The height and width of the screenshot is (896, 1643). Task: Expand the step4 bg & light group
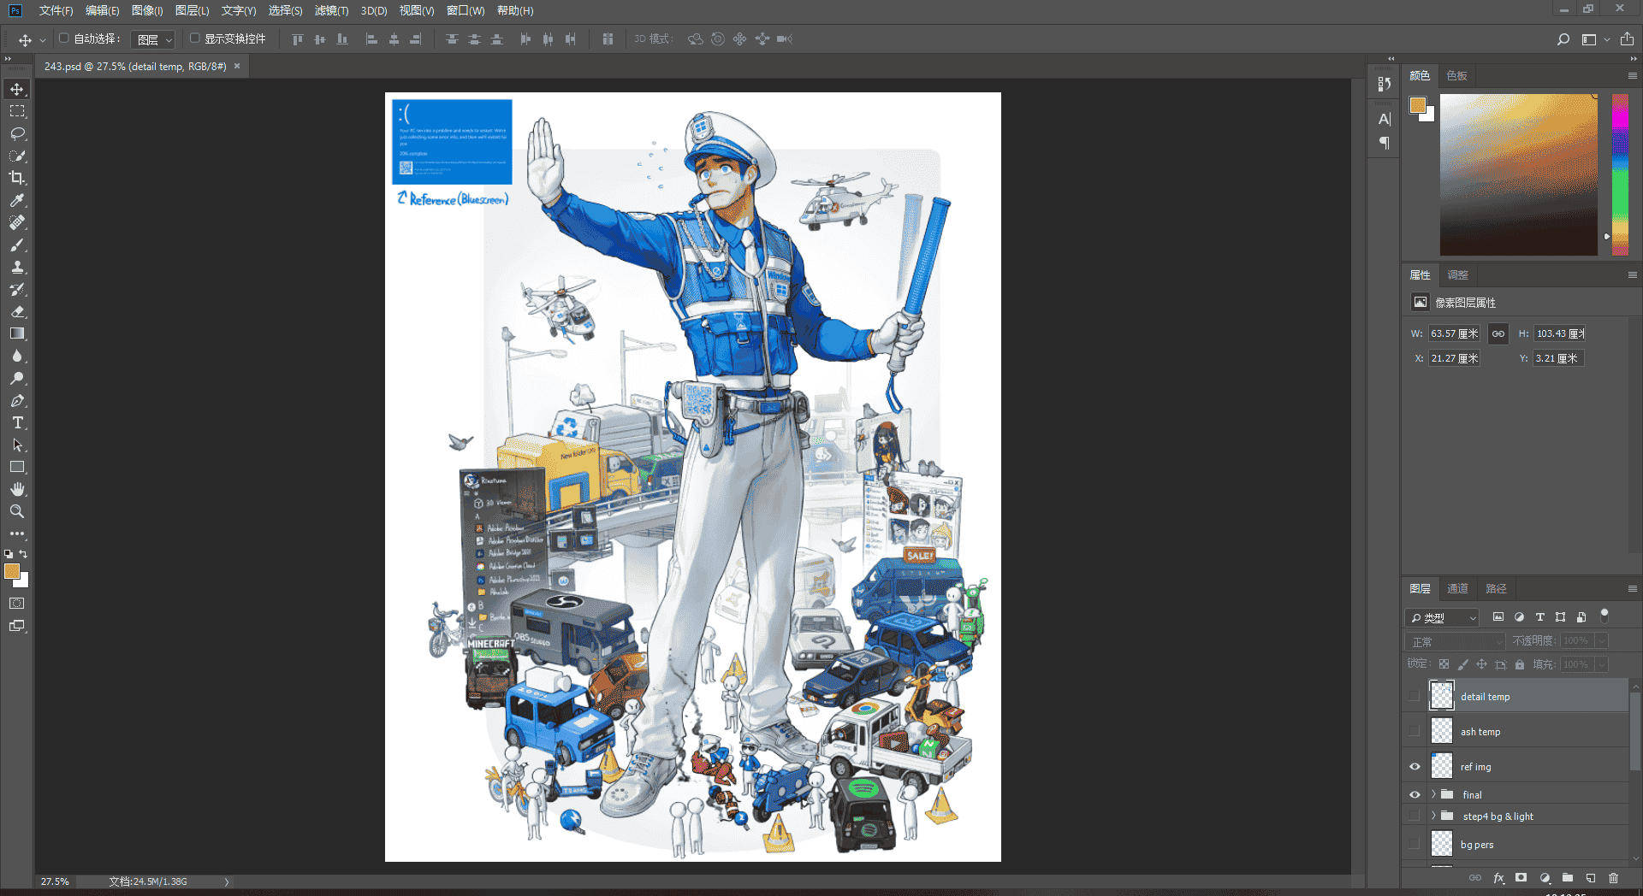click(1433, 816)
